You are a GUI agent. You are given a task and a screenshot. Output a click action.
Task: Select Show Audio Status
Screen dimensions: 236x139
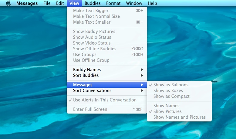pos(107,37)
